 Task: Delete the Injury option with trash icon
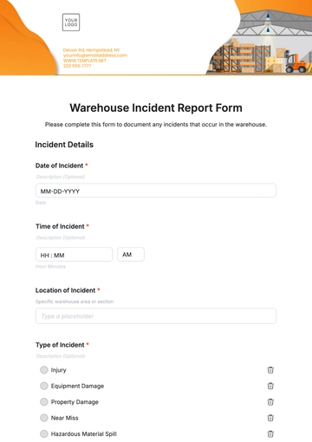click(x=270, y=370)
